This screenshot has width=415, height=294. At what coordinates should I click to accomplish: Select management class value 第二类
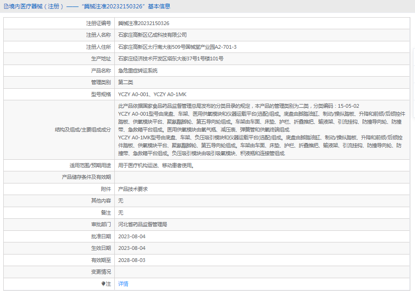126,82
